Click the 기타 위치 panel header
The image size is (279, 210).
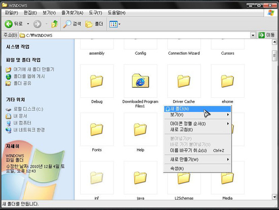point(16,100)
